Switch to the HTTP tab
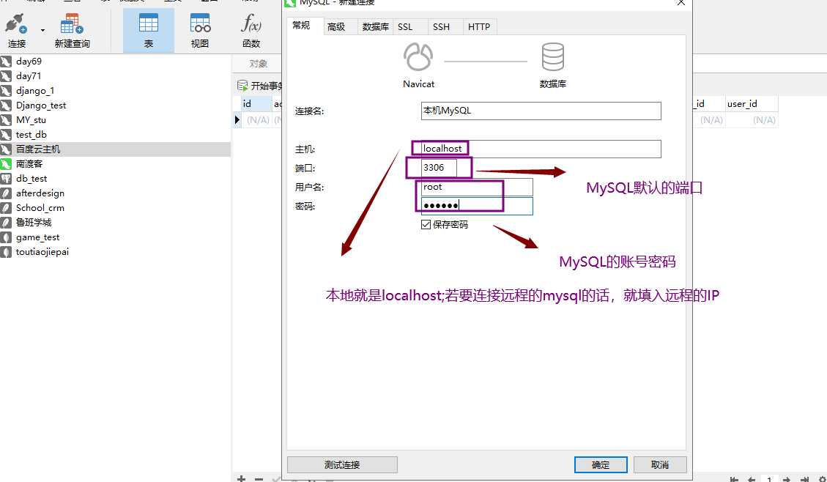This screenshot has height=482, width=827. pyautogui.click(x=479, y=27)
